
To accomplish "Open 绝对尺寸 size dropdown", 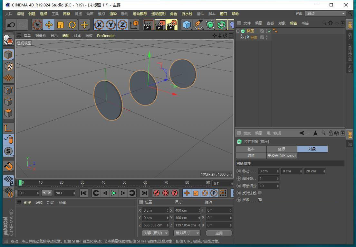I will click(x=187, y=233).
